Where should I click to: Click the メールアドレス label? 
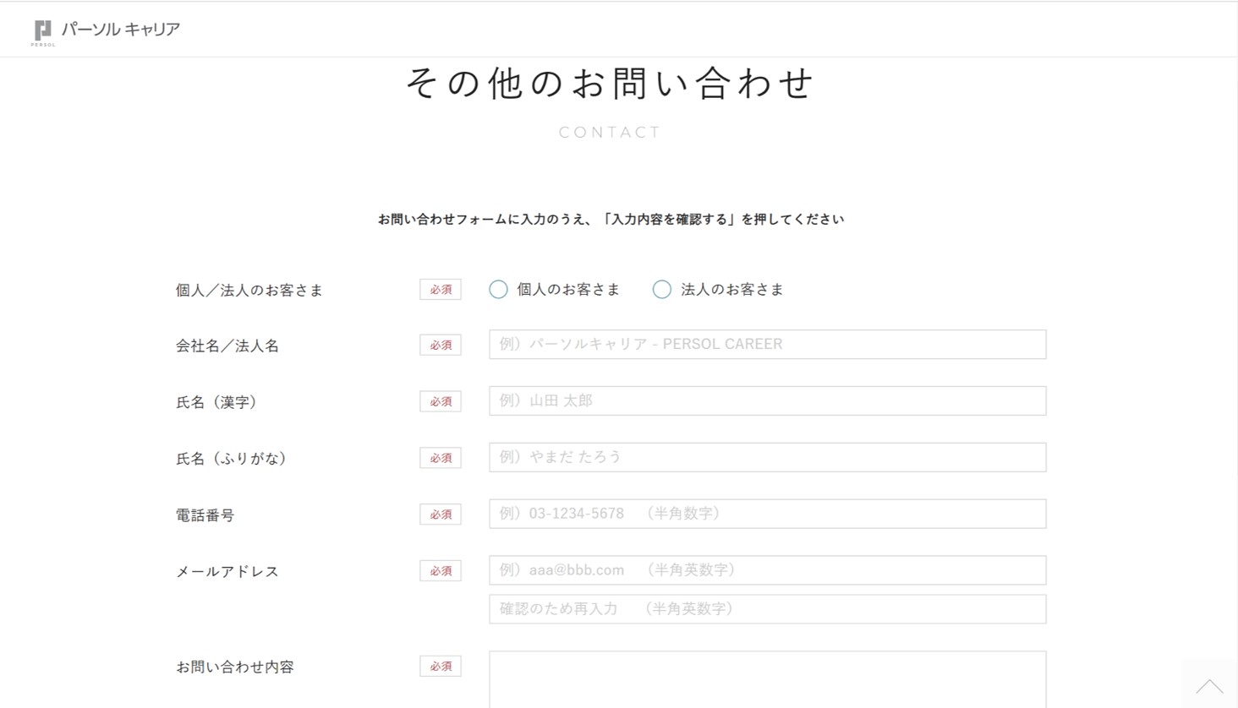(227, 571)
